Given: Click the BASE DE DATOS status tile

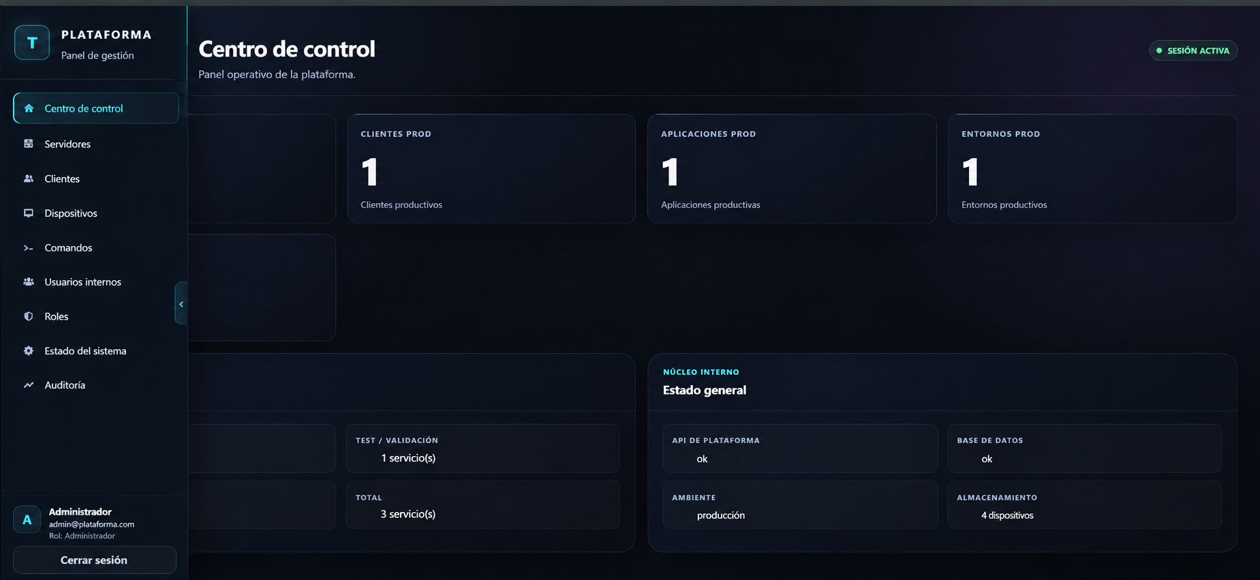Looking at the screenshot, I should 1085,448.
